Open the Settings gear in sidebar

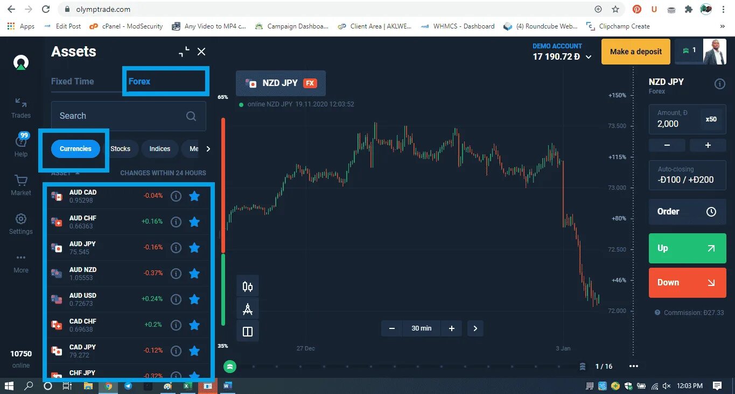21,224
